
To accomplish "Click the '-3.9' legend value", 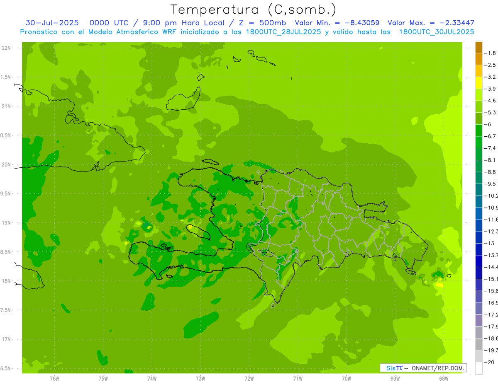I will 491,89.
